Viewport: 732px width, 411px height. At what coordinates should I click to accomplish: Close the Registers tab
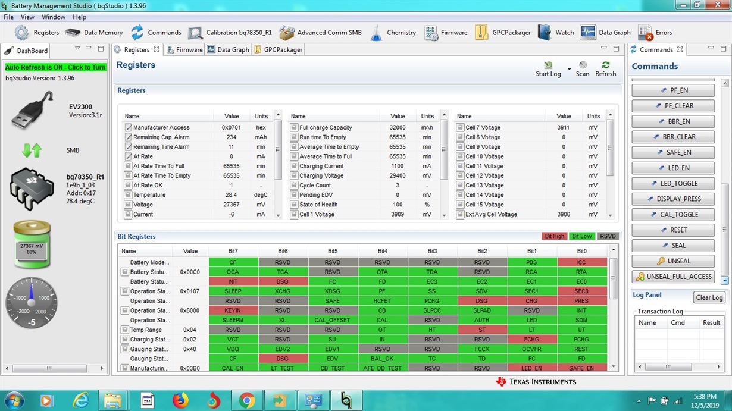click(157, 49)
